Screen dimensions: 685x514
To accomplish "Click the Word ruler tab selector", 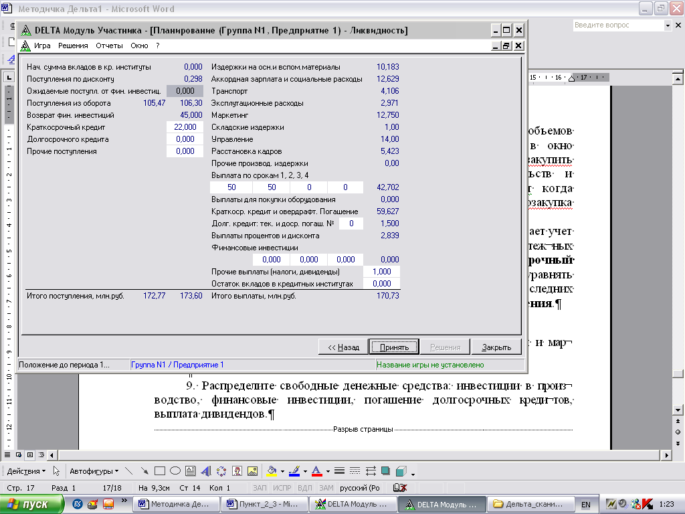I will (9, 78).
